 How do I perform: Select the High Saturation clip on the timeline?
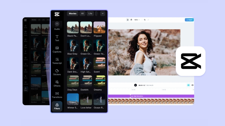pos(162,96)
